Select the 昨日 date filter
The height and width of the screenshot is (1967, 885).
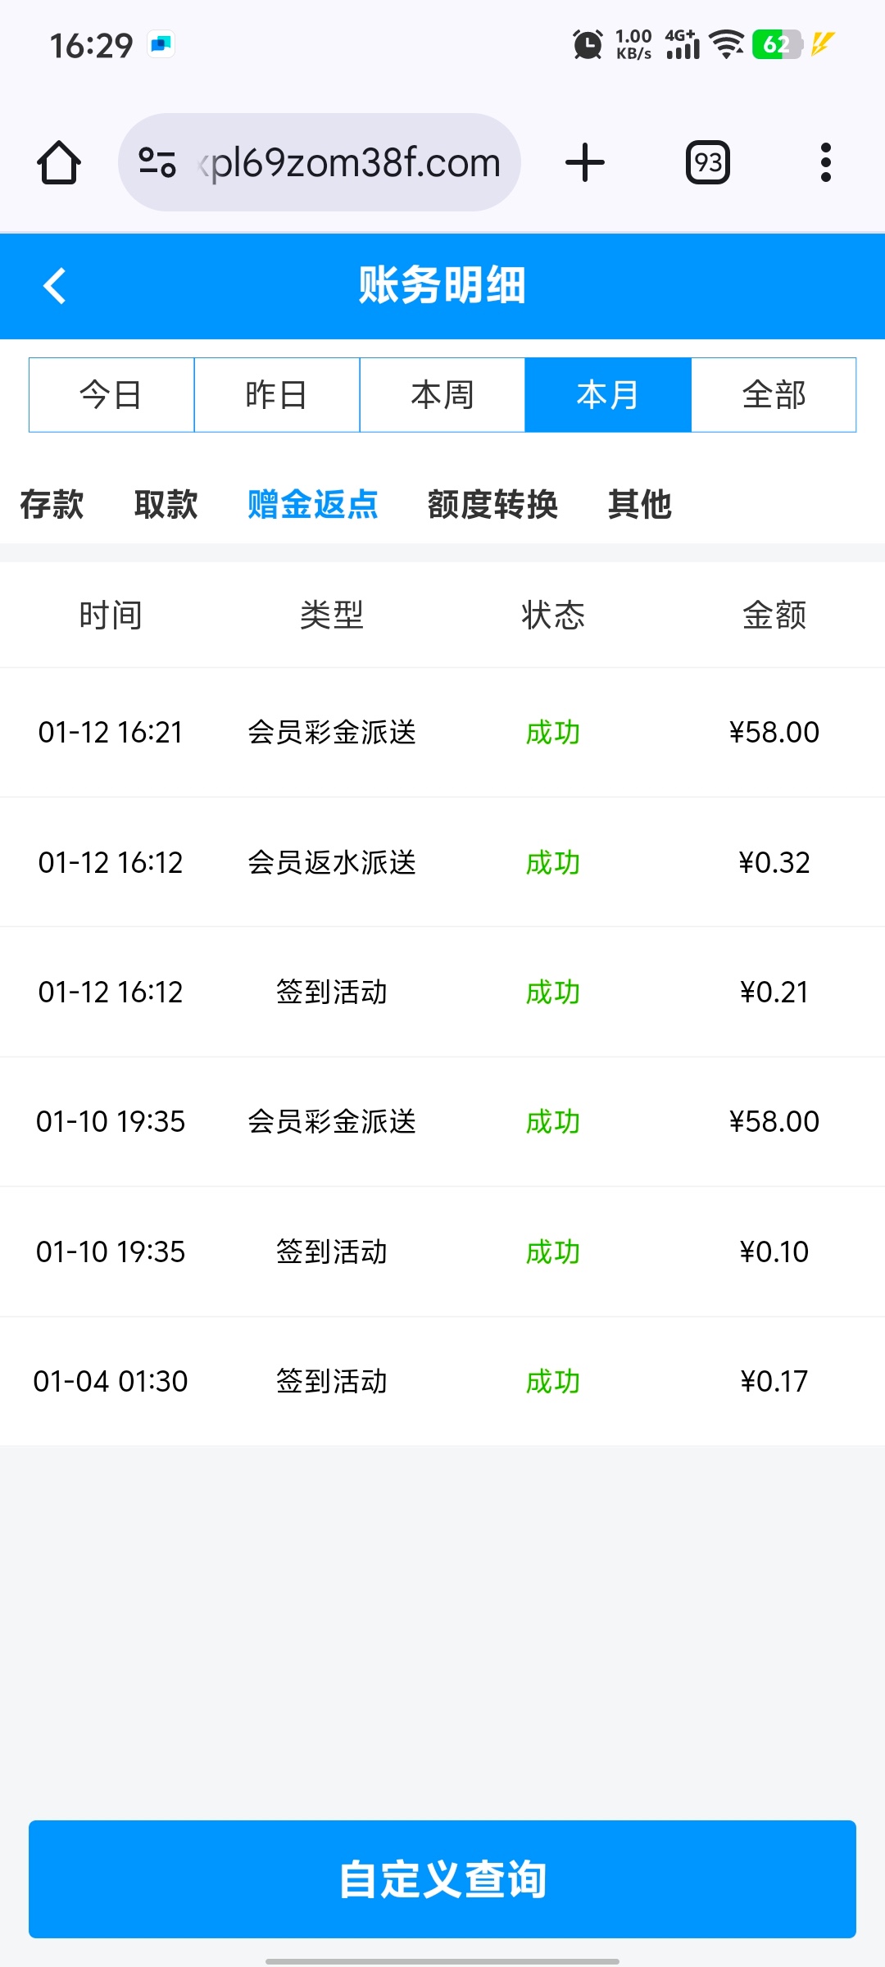click(x=277, y=395)
